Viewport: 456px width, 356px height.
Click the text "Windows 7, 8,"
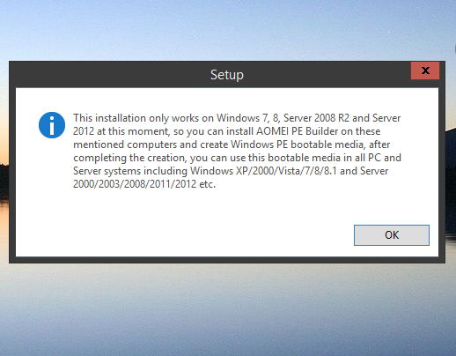248,118
